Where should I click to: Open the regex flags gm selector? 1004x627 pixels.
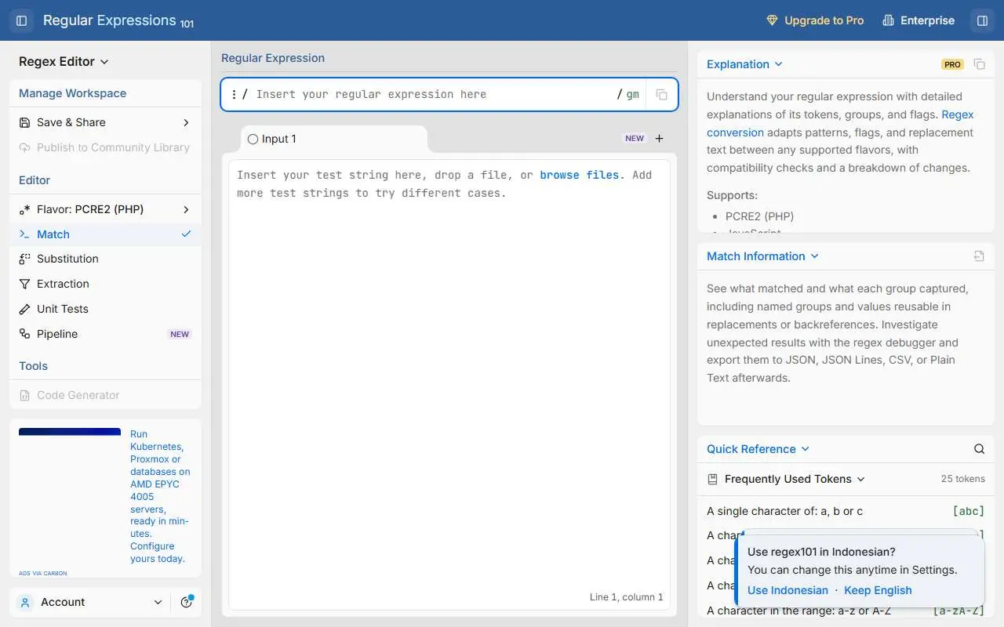(632, 94)
